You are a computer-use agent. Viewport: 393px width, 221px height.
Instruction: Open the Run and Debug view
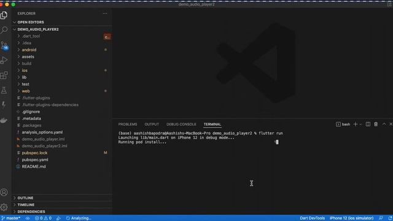click(4, 60)
